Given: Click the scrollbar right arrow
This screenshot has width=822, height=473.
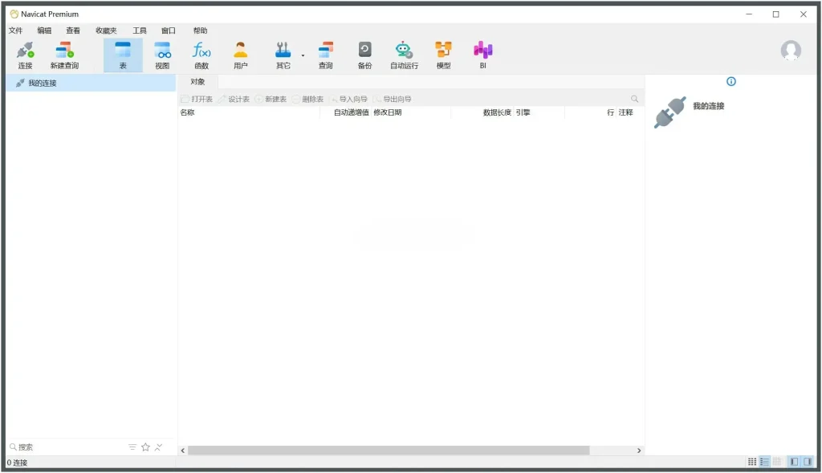Looking at the screenshot, I should [638, 451].
